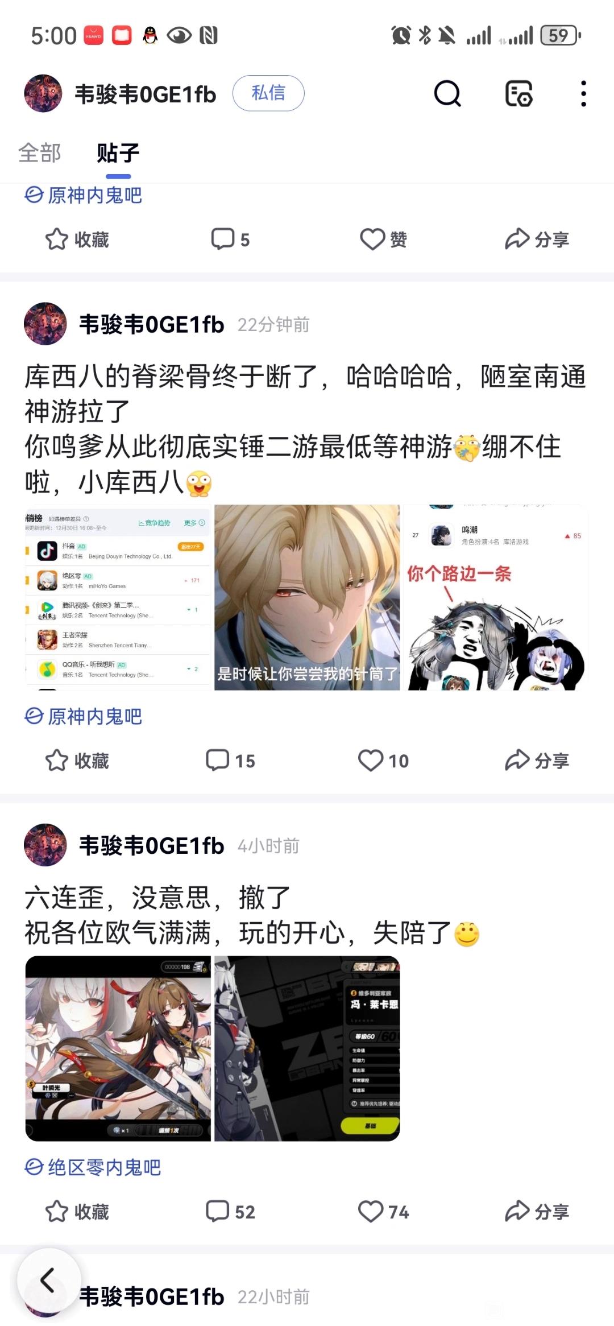This screenshot has width=614, height=1326.
Task: Select the 贴子 tab
Action: [x=118, y=153]
